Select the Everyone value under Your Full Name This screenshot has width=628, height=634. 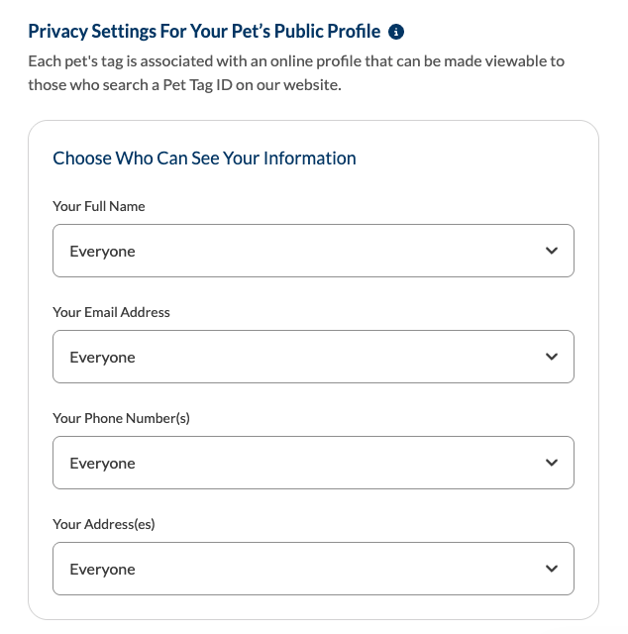click(x=102, y=252)
